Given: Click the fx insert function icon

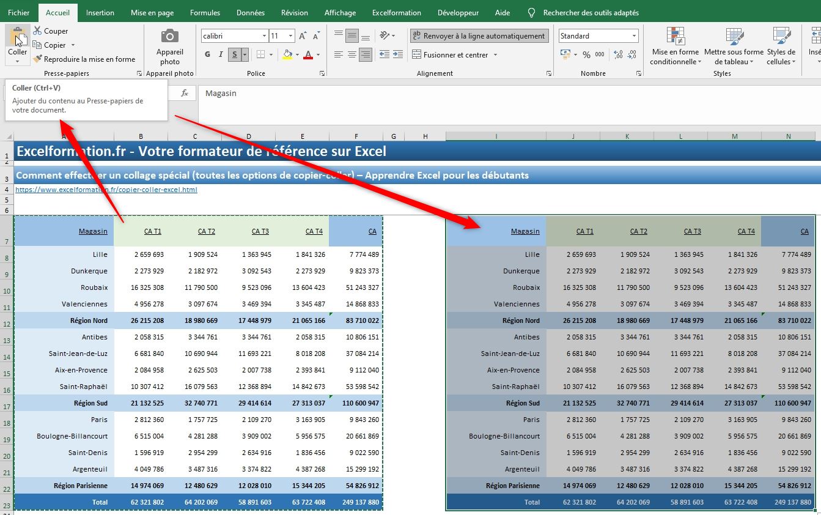Looking at the screenshot, I should 185,93.
